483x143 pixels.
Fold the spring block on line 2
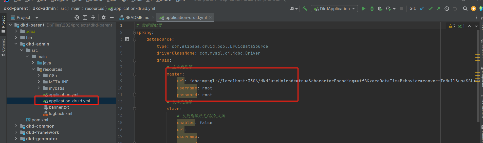point(135,32)
